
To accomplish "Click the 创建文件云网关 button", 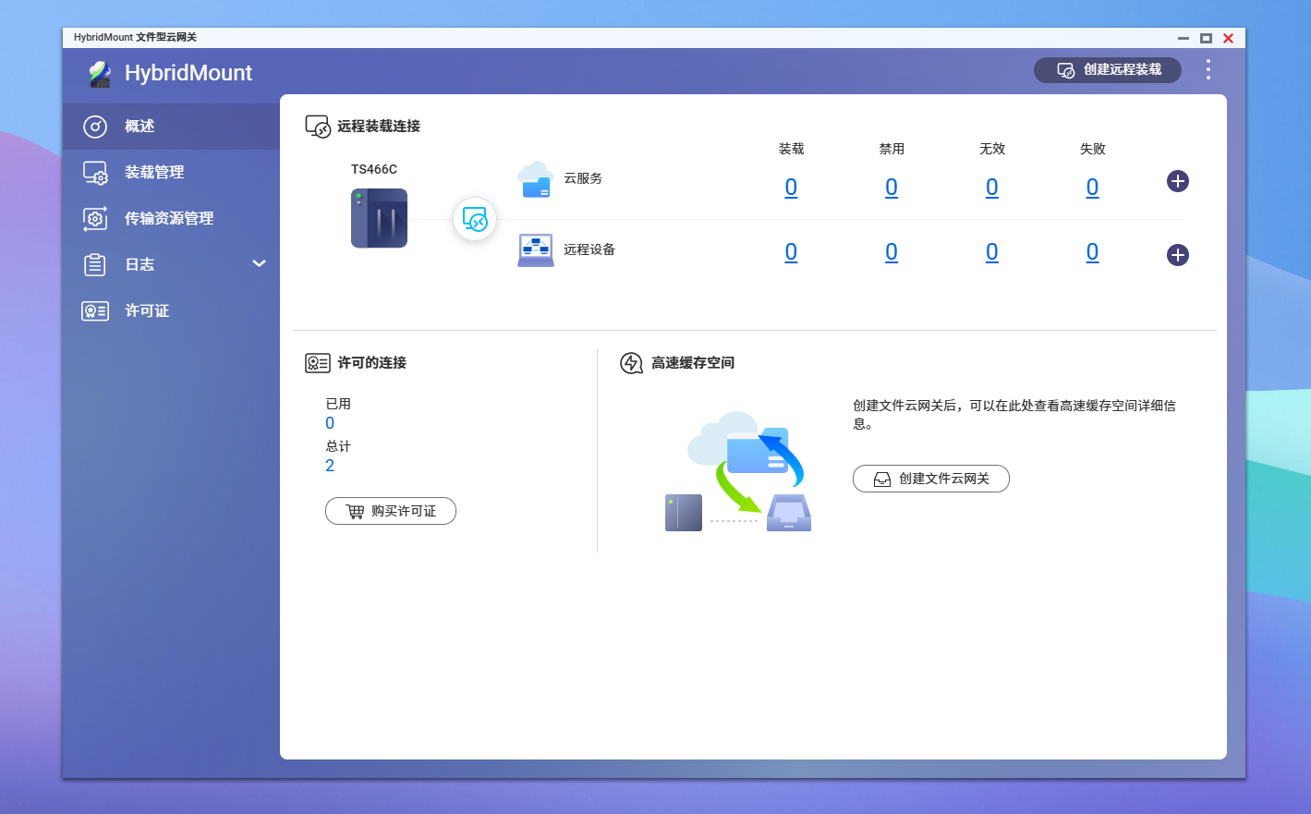I will point(930,479).
